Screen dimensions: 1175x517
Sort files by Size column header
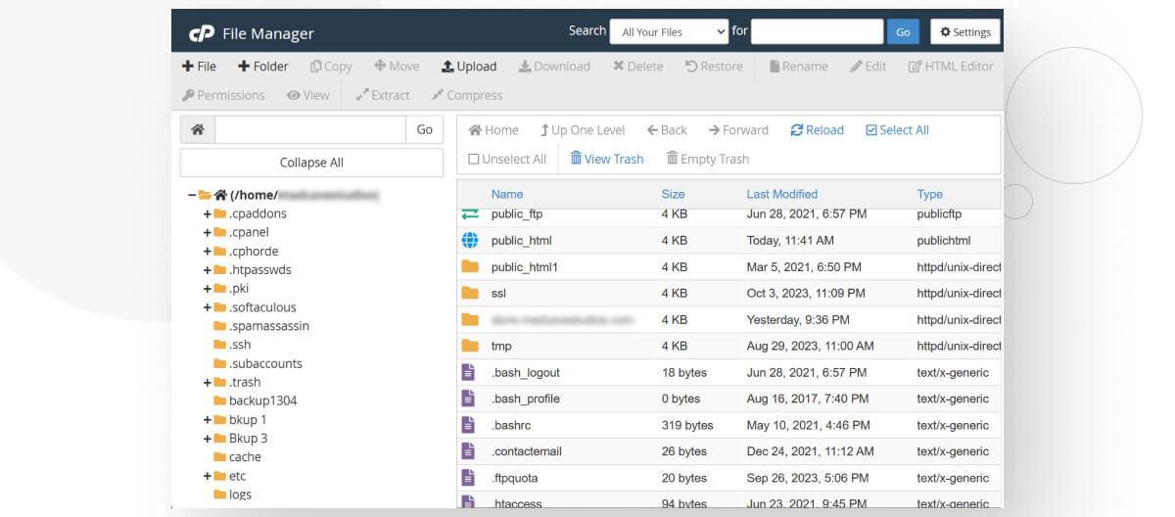[673, 194]
